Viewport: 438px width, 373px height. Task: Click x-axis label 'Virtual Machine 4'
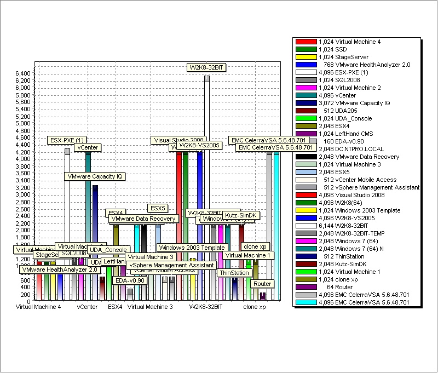[38, 307]
